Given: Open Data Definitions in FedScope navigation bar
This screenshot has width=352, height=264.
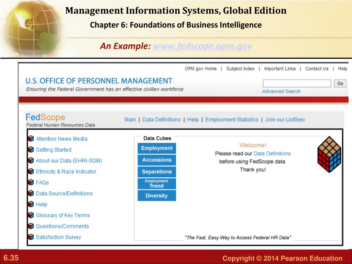Looking at the screenshot, I should click(x=162, y=120).
